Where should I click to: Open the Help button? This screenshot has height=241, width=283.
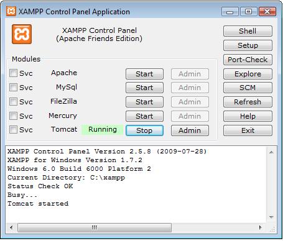click(x=248, y=116)
